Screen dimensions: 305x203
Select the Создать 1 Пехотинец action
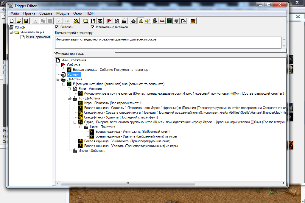tap(185, 108)
